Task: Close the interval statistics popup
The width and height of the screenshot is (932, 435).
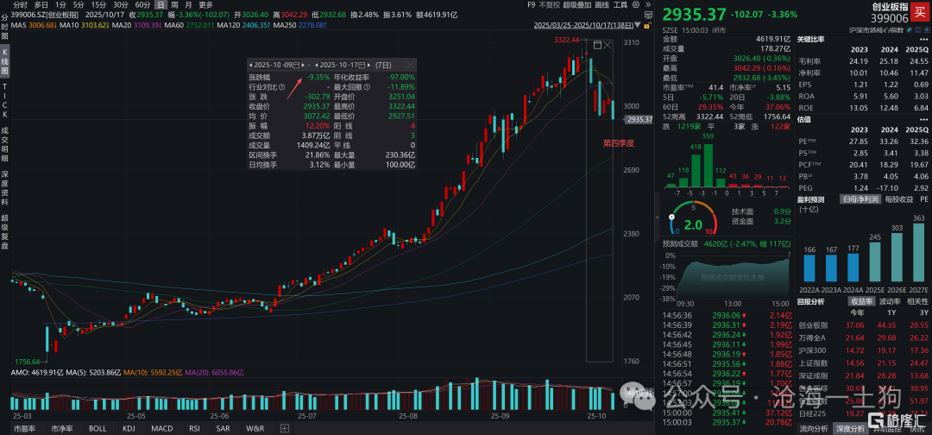Action: 411,66
